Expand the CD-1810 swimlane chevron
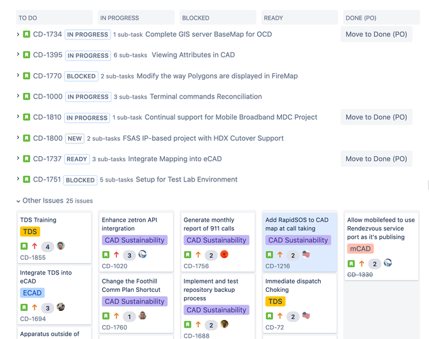The height and width of the screenshot is (339, 429). pyautogui.click(x=18, y=117)
